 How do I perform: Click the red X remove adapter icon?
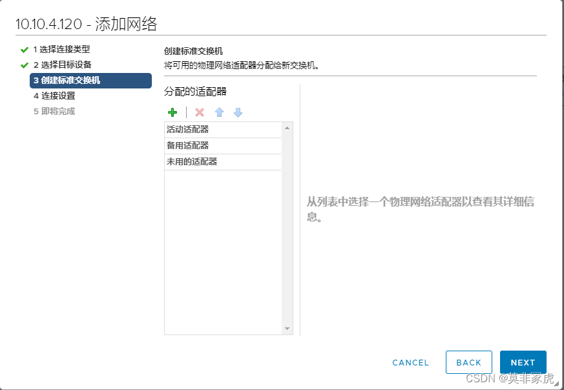[200, 112]
